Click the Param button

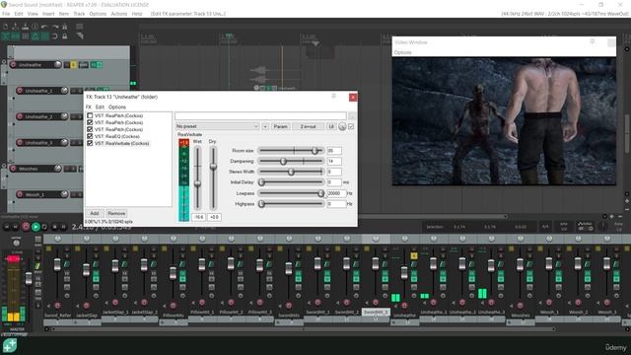click(x=280, y=126)
